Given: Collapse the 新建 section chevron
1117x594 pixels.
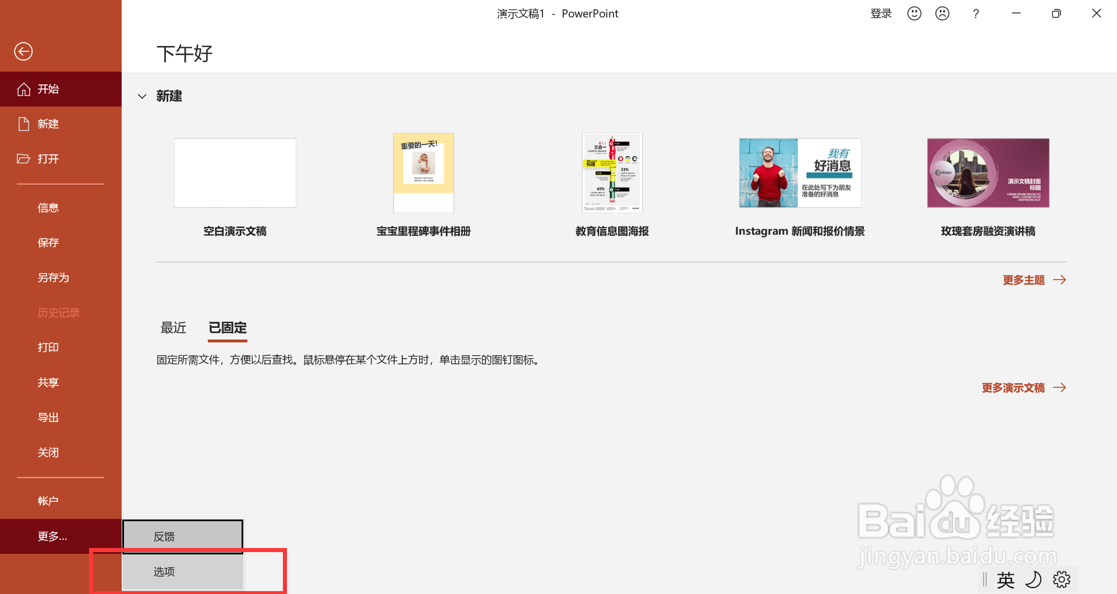Looking at the screenshot, I should click(x=142, y=97).
